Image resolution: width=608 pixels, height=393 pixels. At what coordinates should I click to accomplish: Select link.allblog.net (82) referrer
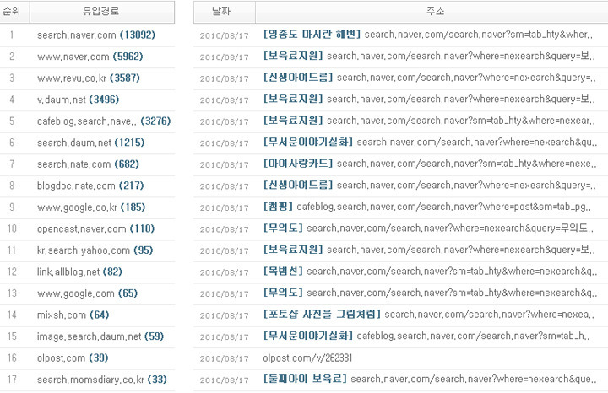pyautogui.click(x=79, y=272)
